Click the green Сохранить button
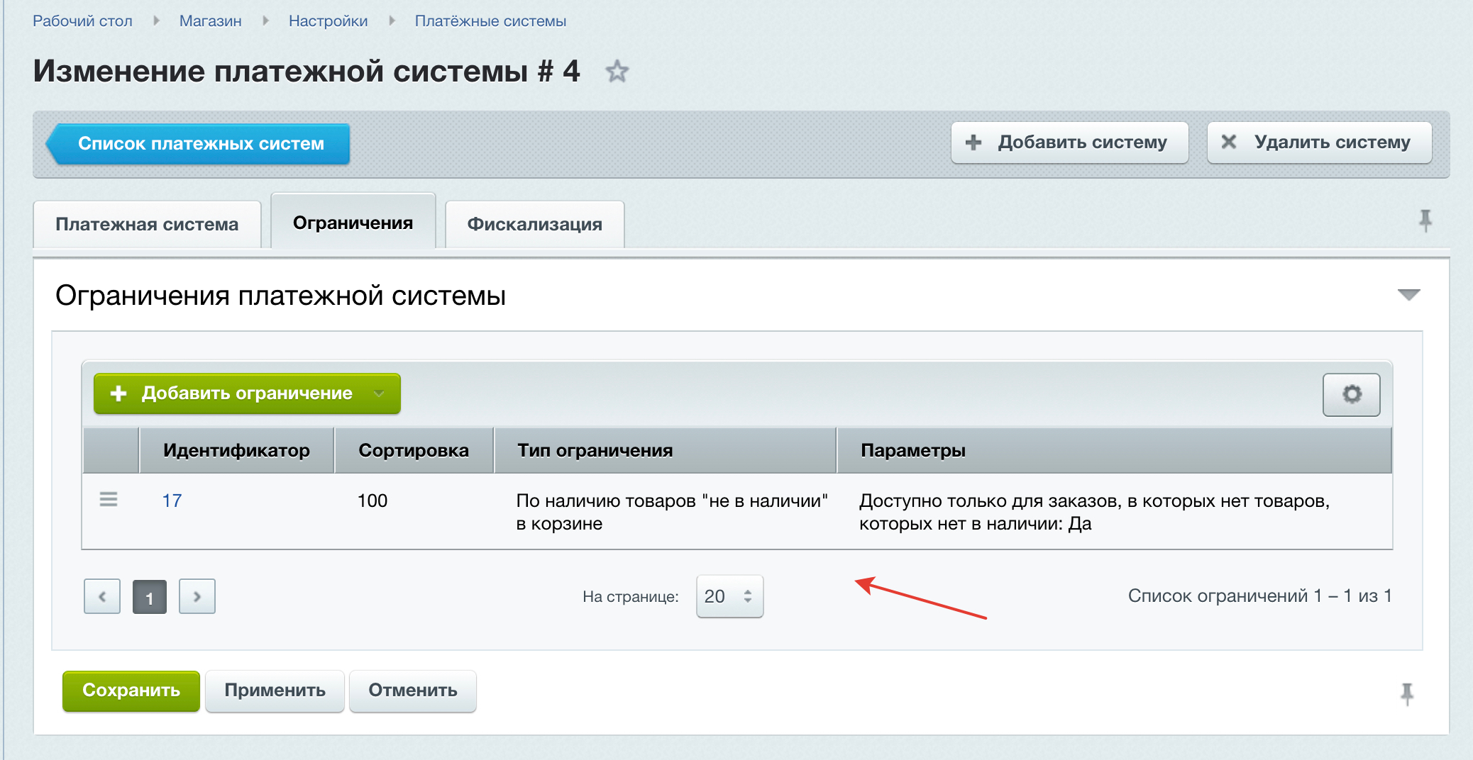 (131, 691)
